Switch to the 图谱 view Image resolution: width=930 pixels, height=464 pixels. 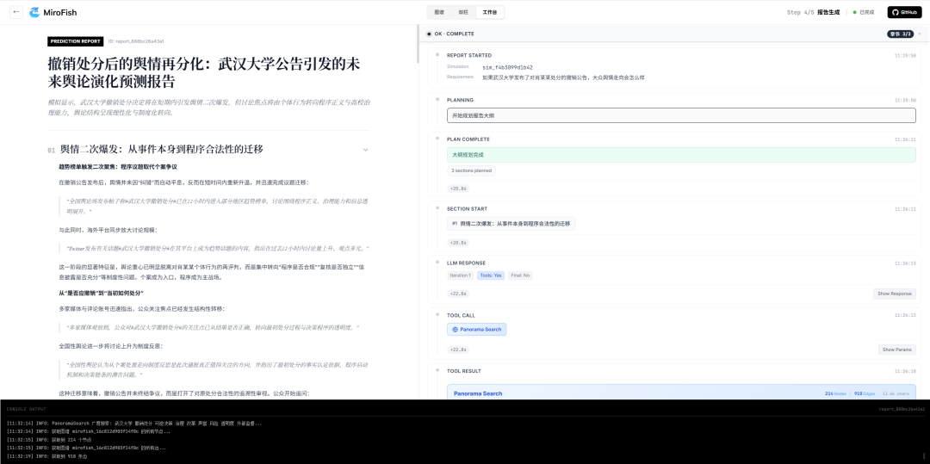439,12
